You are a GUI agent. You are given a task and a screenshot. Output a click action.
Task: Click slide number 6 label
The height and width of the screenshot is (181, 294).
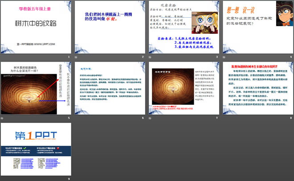tap(143, 118)
